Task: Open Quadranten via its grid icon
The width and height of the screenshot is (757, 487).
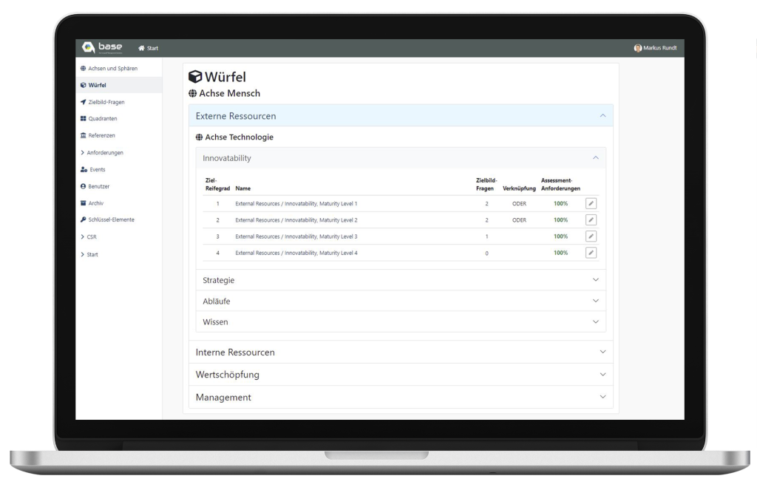Action: 84,118
